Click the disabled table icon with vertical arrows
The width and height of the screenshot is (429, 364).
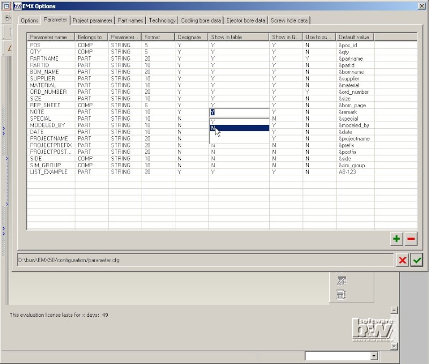(342, 294)
